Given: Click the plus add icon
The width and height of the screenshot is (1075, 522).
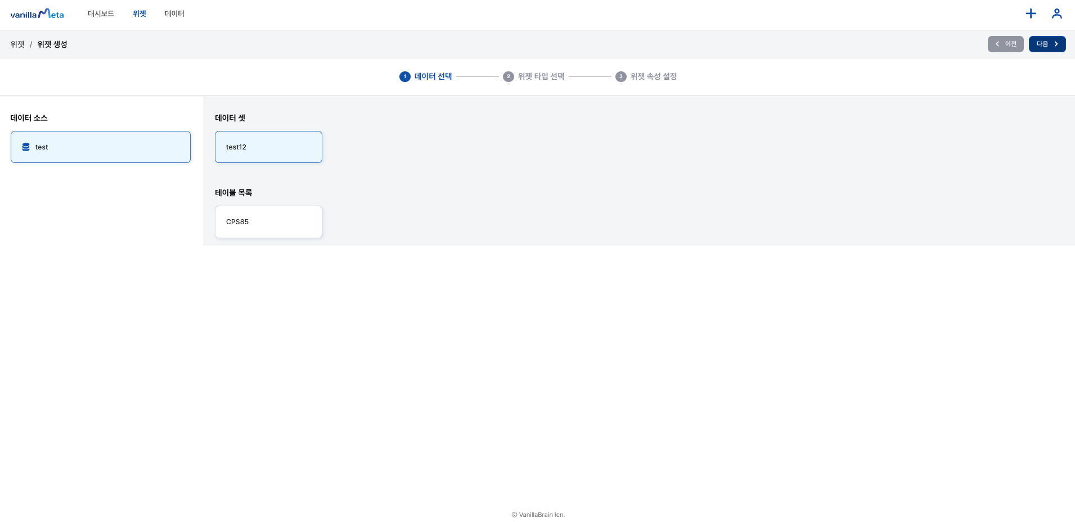Looking at the screenshot, I should (1031, 13).
